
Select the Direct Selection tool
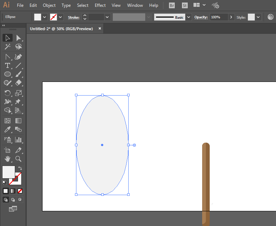tap(18, 38)
